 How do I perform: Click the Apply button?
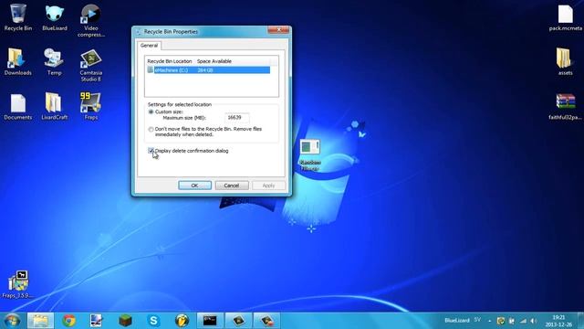coord(268,186)
